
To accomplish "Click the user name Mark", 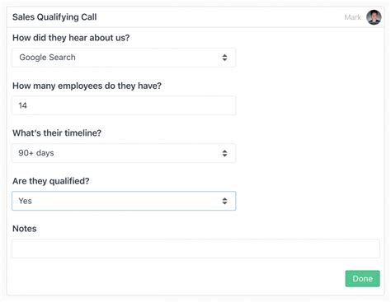I will pos(352,17).
